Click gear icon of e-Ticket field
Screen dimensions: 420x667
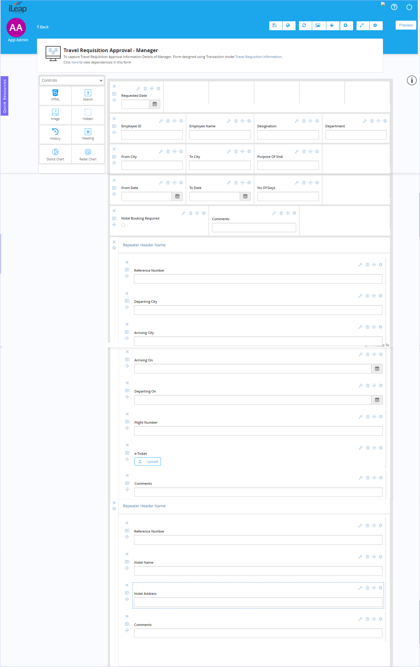(x=381, y=448)
